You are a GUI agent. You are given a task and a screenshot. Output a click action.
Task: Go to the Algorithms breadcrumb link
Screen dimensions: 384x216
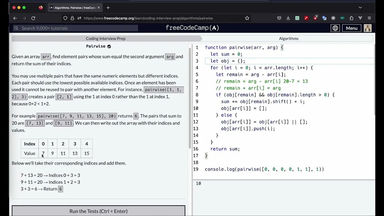(x=289, y=38)
